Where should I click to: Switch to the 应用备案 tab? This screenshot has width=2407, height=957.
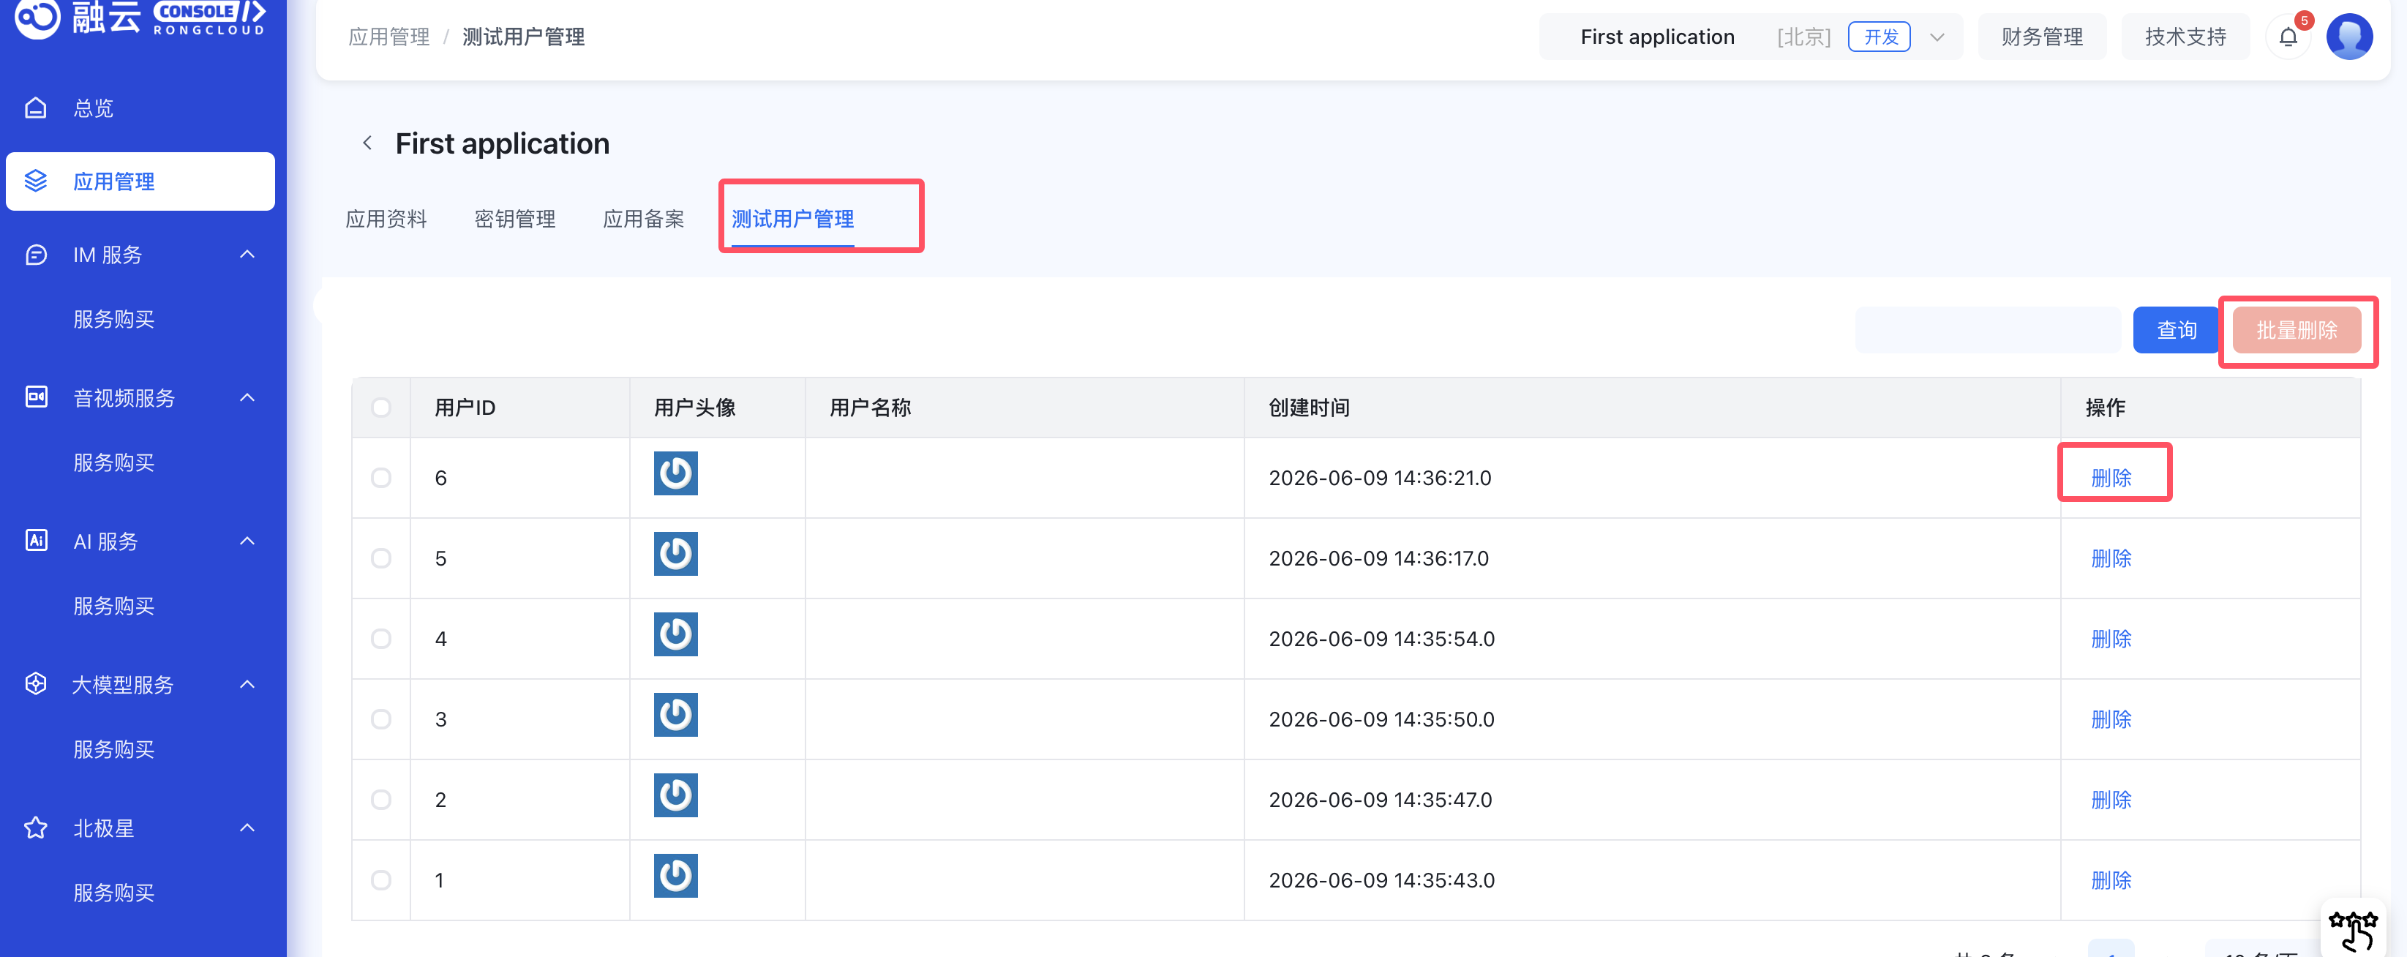click(x=644, y=219)
